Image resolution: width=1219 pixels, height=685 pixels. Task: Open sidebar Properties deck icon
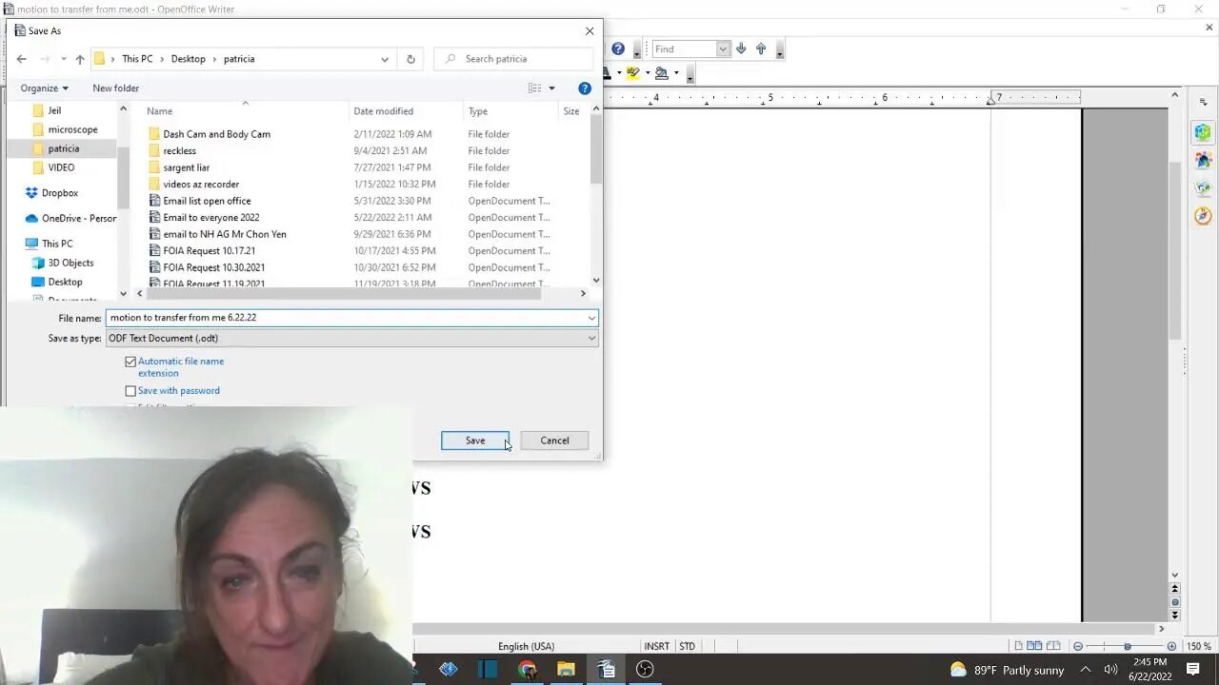coord(1203,132)
